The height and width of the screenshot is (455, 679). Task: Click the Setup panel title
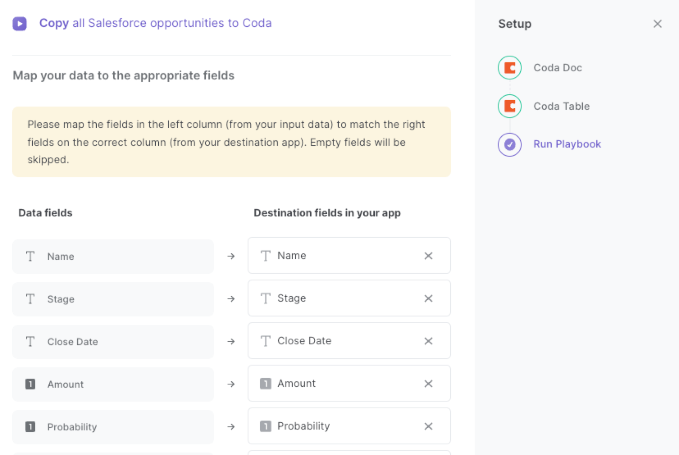(x=515, y=24)
